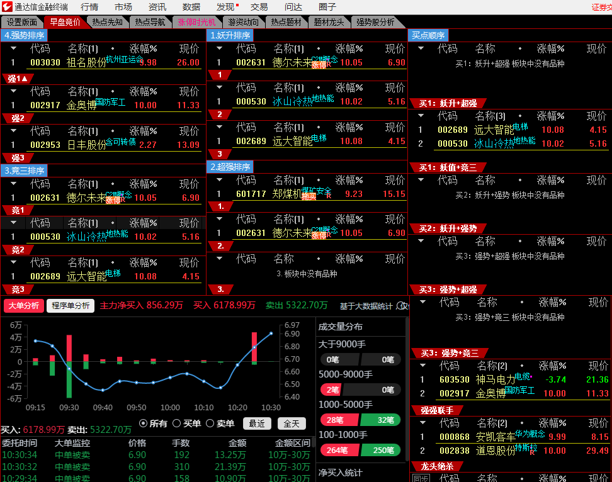The width and height of the screenshot is (612, 482).
Task: Open the 交易 menu
Action: click(259, 7)
